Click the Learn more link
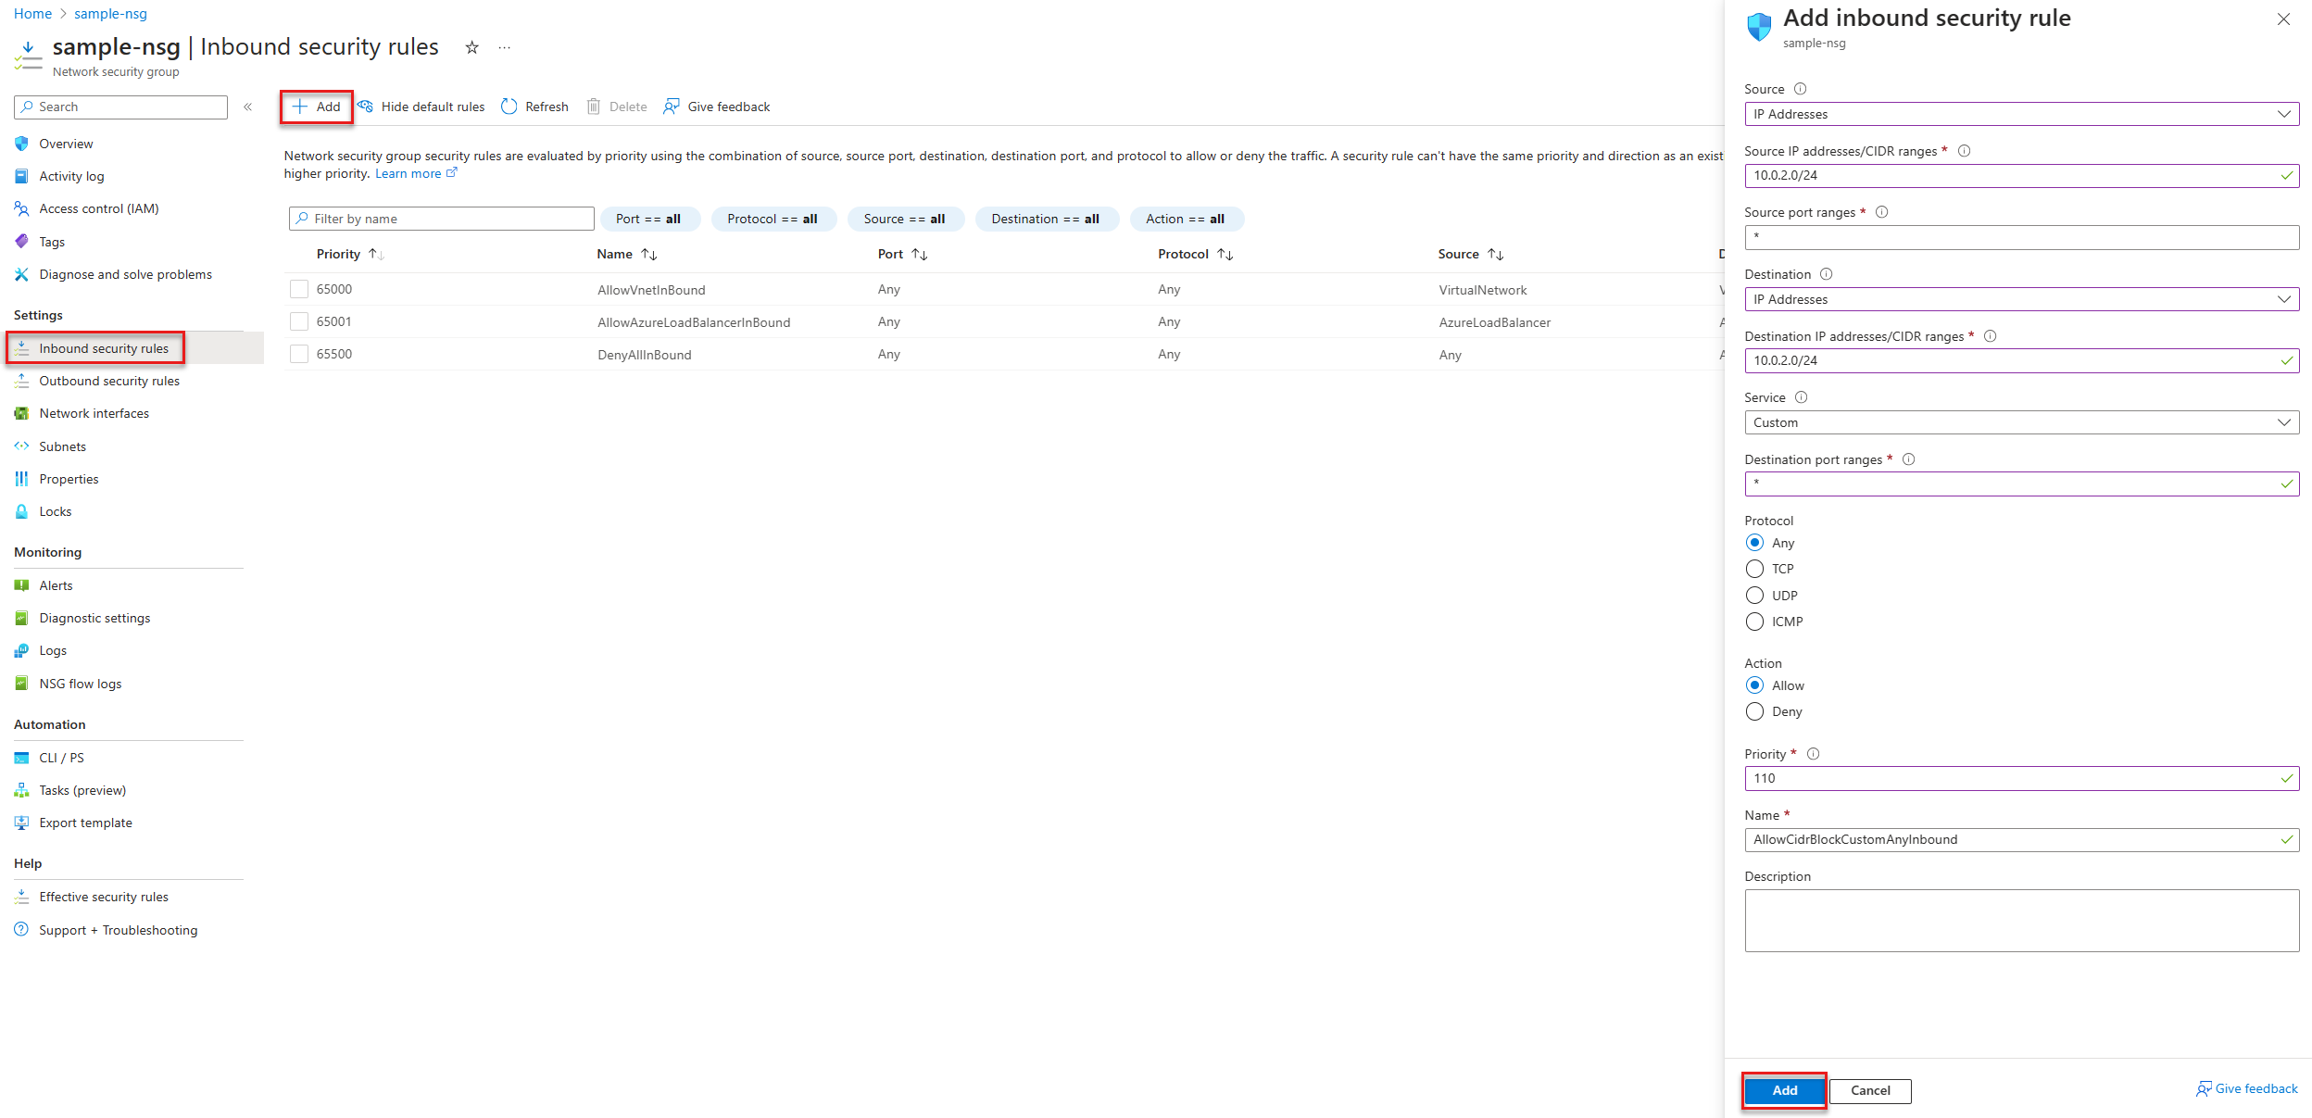2312x1118 pixels. 408,173
